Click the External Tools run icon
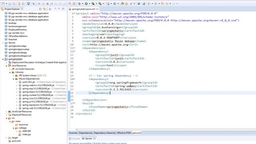This screenshot has height=144, width=256. 100,4
